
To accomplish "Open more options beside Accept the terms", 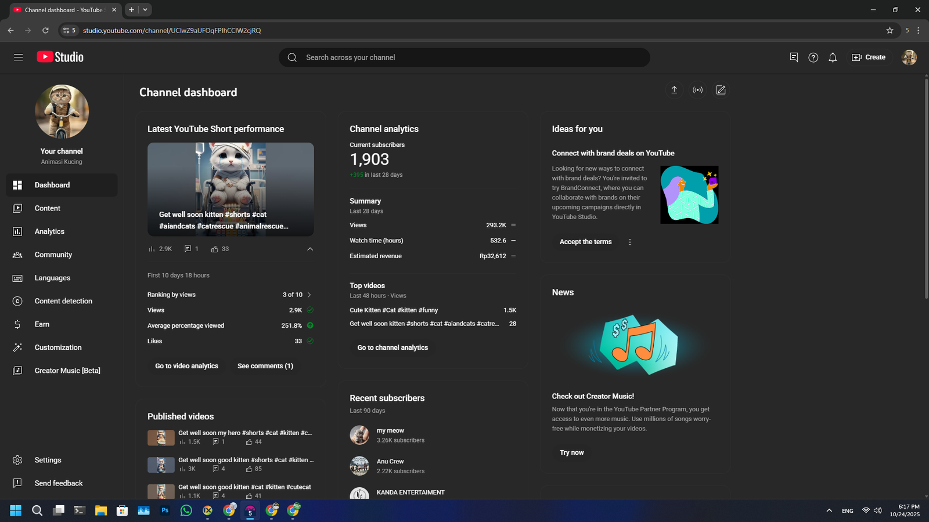I will pos(630,242).
